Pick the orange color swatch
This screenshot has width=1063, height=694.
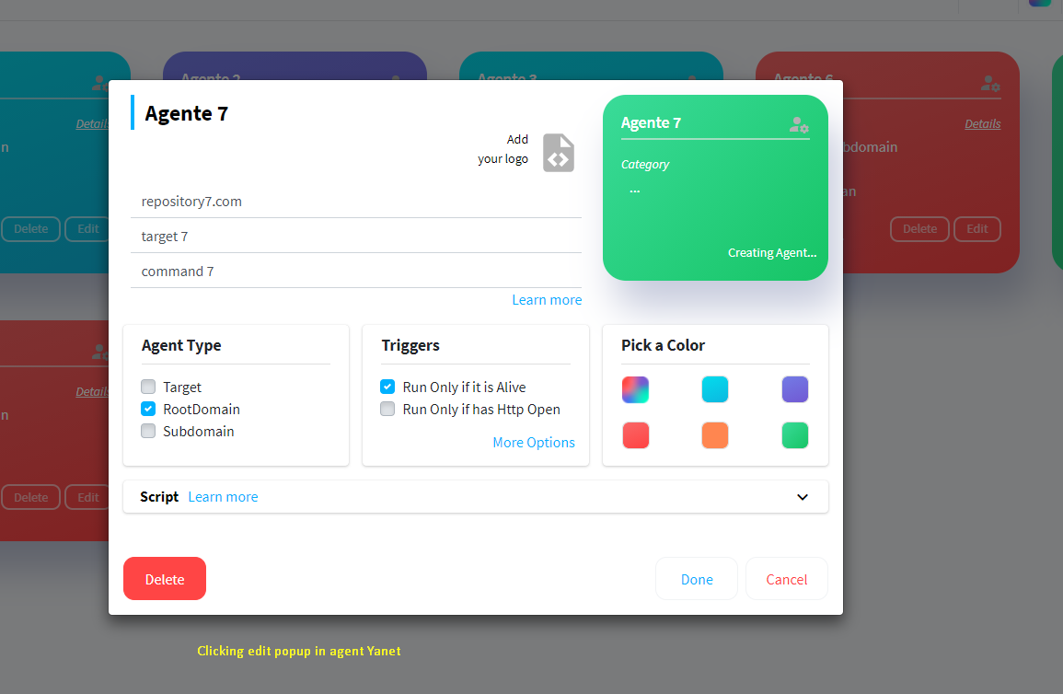[x=714, y=435]
